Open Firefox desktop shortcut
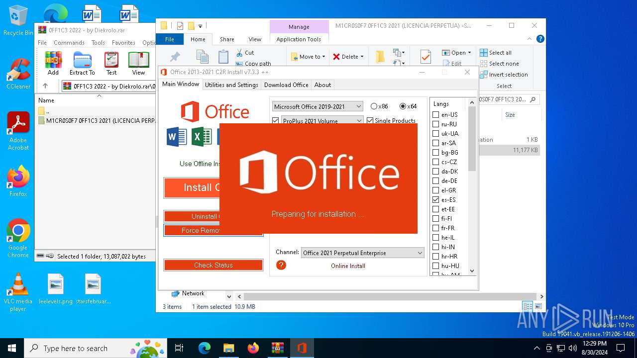 (x=18, y=181)
